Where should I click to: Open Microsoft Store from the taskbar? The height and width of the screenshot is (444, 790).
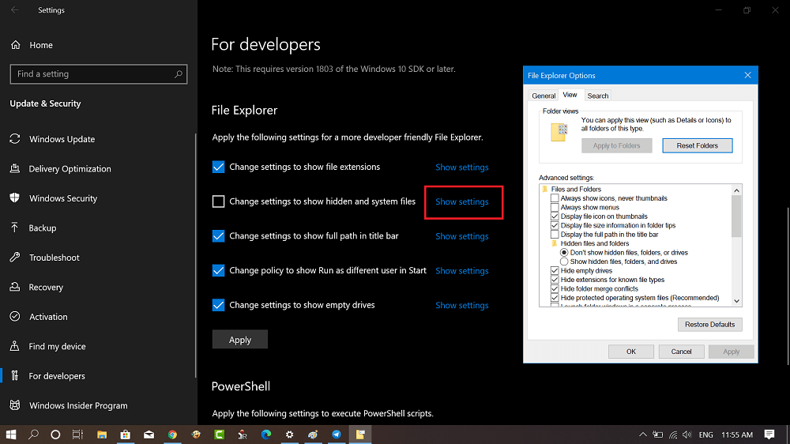tap(126, 435)
